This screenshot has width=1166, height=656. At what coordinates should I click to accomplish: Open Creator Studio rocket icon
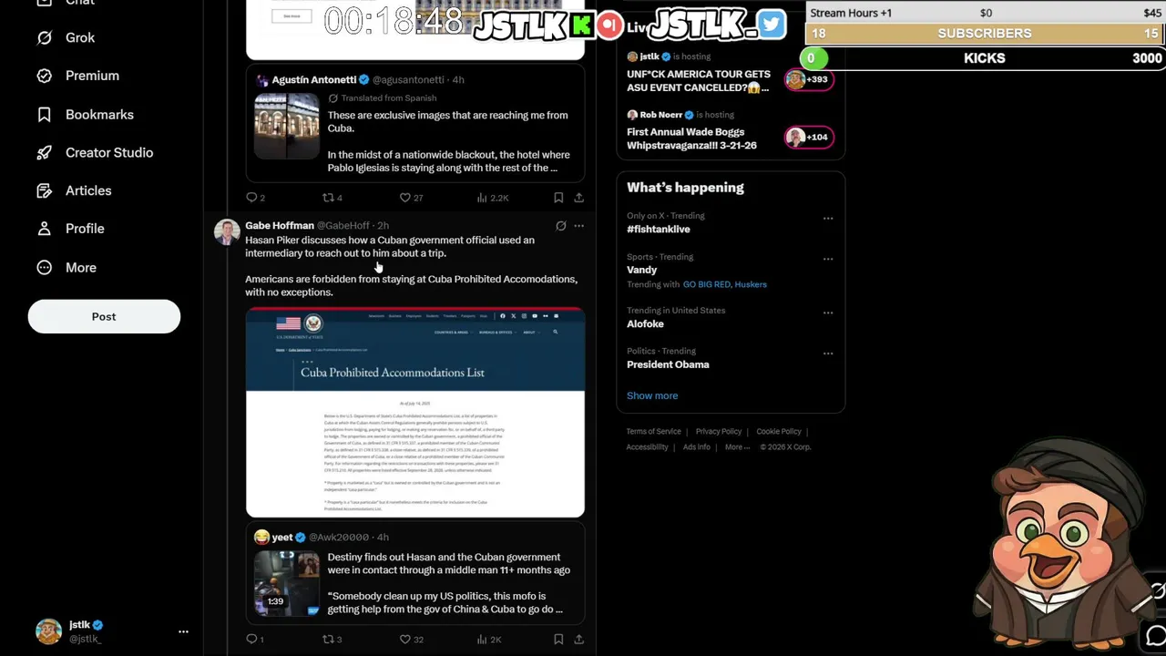click(x=44, y=153)
